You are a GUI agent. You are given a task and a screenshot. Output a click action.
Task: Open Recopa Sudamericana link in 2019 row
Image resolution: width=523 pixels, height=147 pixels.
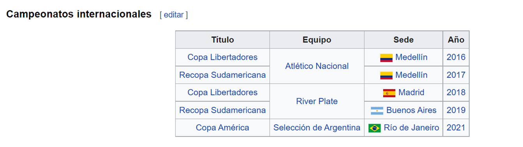(x=223, y=110)
